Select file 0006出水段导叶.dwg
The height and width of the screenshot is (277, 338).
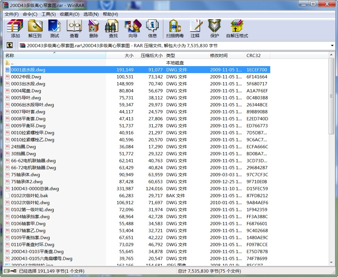pos(137,105)
